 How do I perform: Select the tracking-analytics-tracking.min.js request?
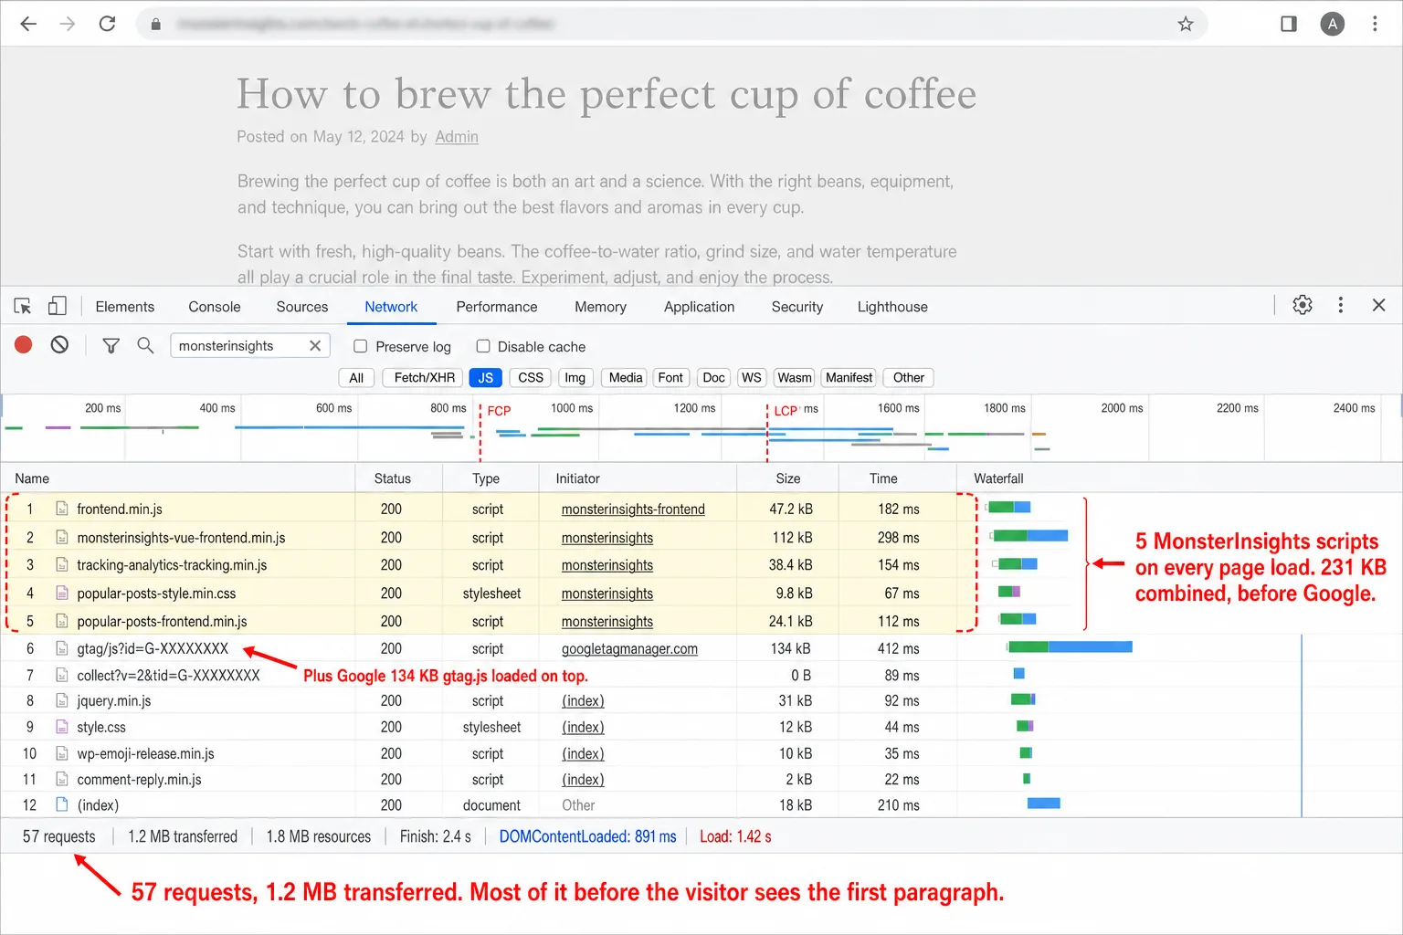point(172,565)
